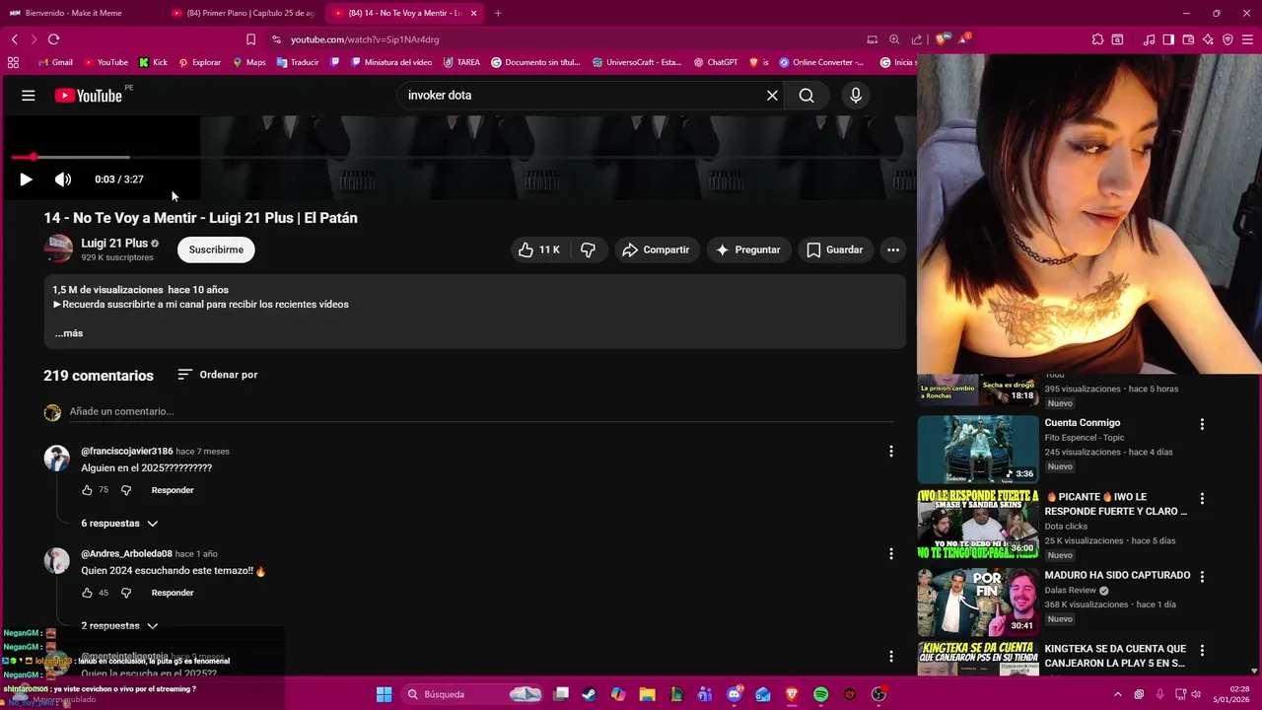
Task: Clear the 'invoker dota' search text
Action: [772, 96]
